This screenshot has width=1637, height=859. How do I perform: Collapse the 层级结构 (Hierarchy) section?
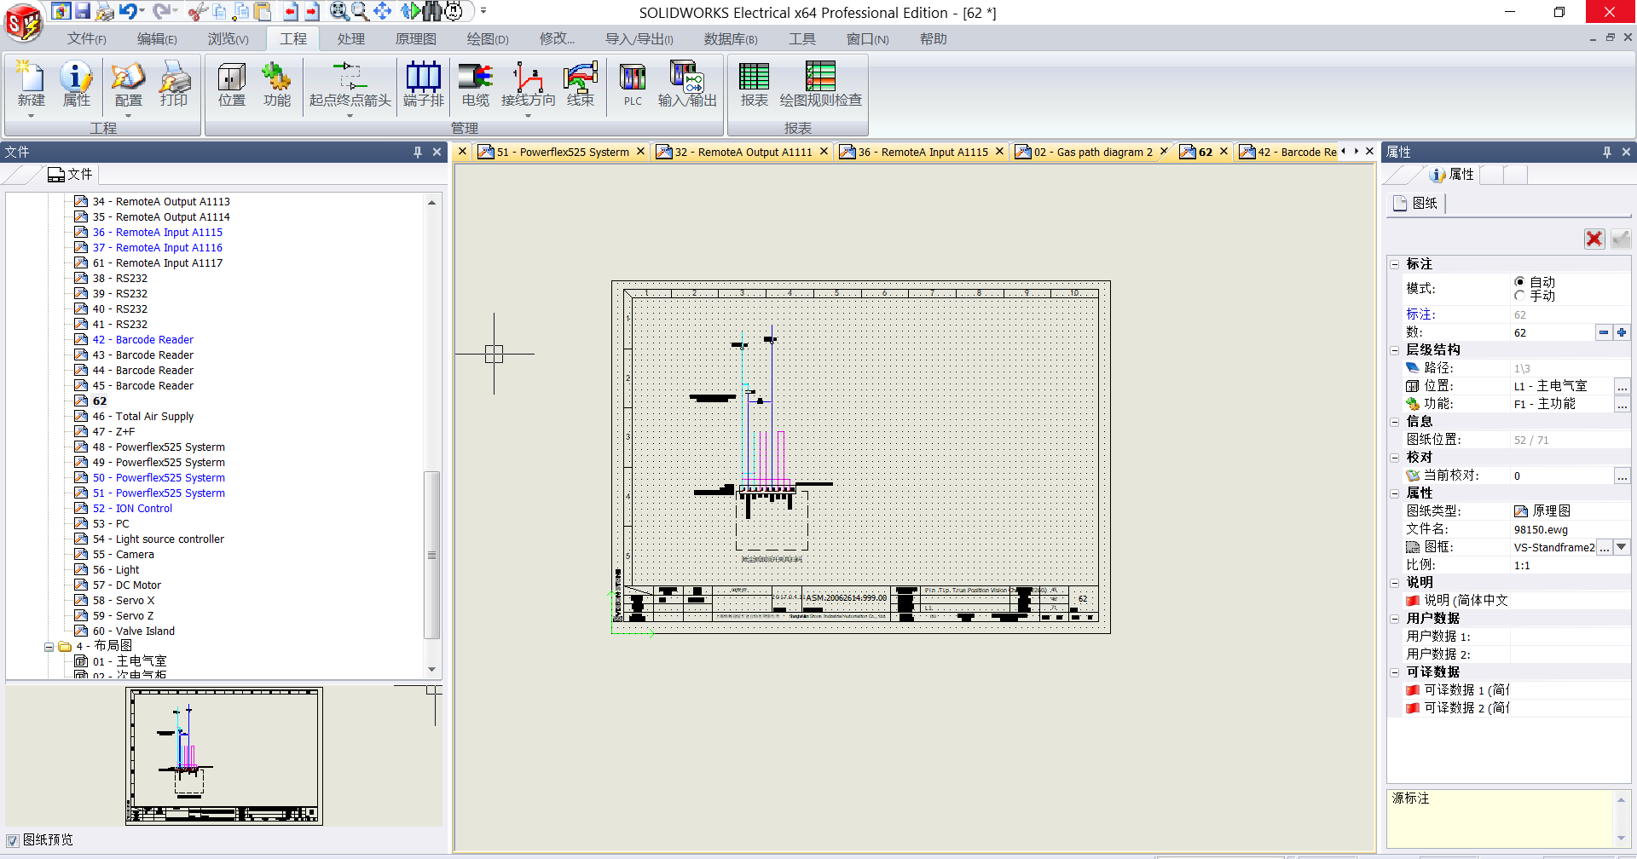[x=1395, y=350]
